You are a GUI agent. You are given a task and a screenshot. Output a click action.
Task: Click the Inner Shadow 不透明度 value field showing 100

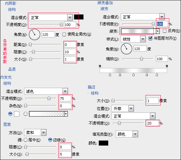(70, 25)
